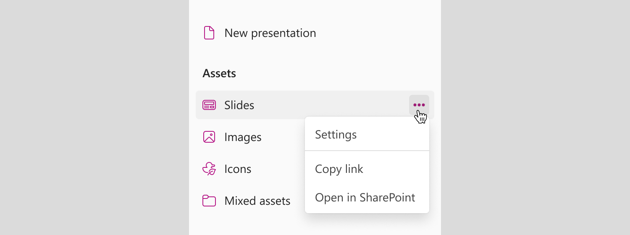Select the Slides layout icon
The height and width of the screenshot is (235, 630).
point(209,105)
